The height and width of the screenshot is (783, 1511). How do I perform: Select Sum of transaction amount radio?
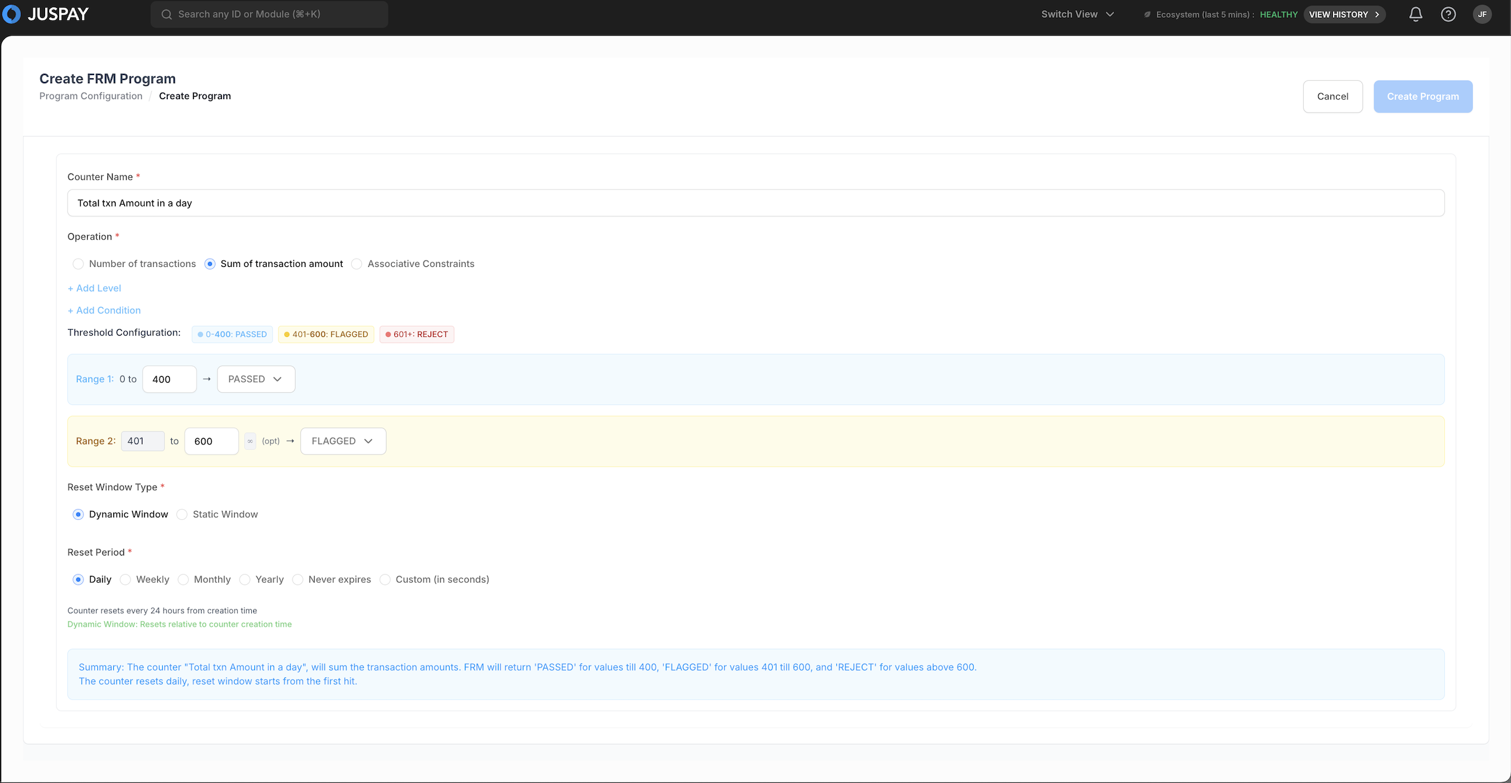click(x=210, y=264)
